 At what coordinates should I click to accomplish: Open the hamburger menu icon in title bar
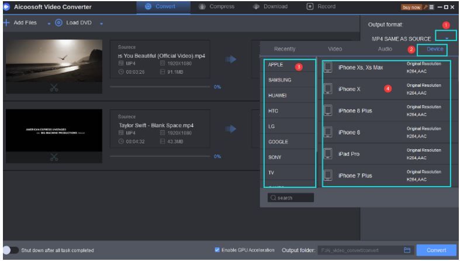[431, 7]
